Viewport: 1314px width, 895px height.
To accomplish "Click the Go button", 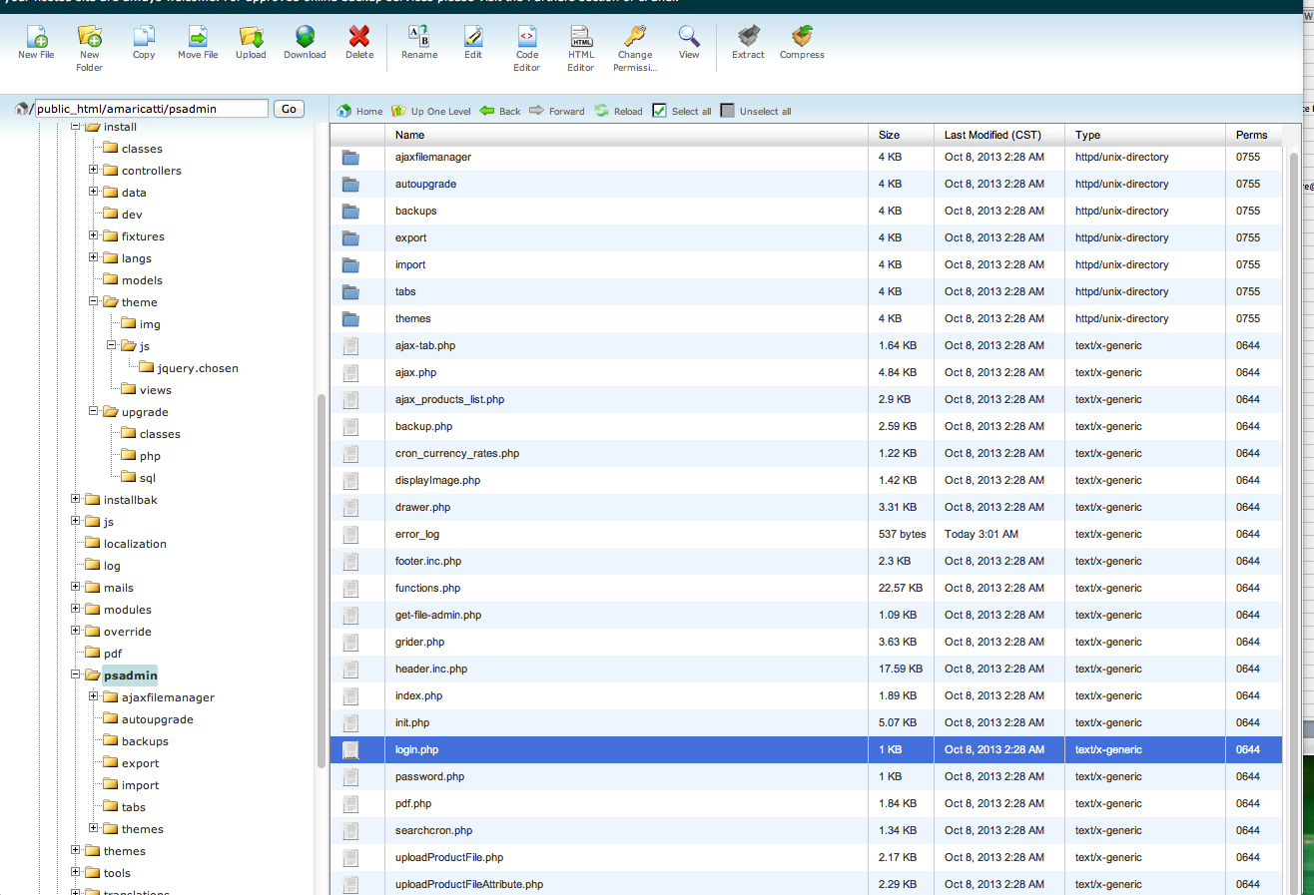I will 289,109.
